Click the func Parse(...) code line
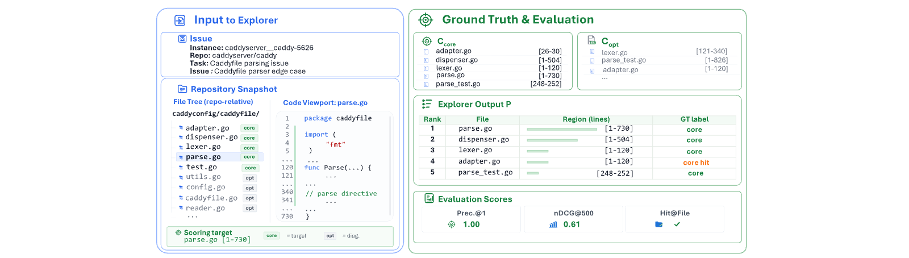The width and height of the screenshot is (909, 258). tap(337, 168)
